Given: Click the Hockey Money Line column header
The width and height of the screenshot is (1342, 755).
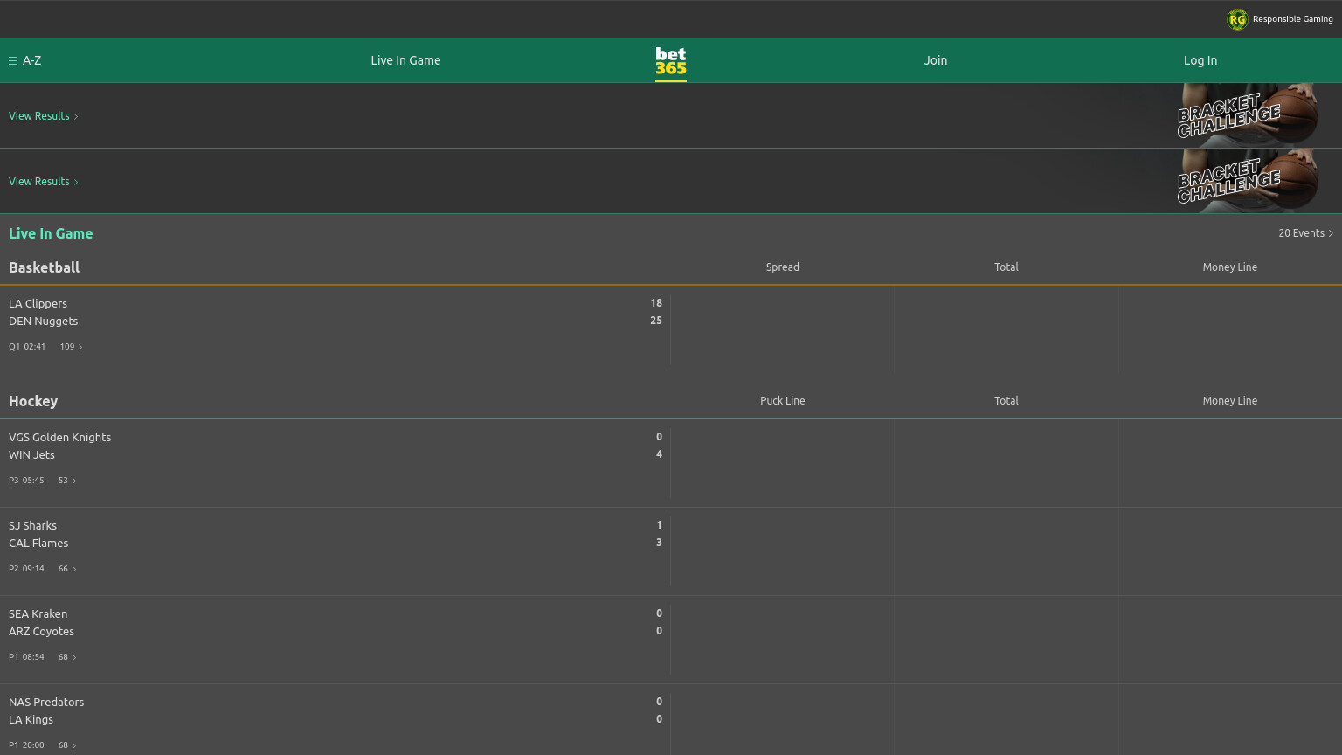Looking at the screenshot, I should tap(1230, 401).
